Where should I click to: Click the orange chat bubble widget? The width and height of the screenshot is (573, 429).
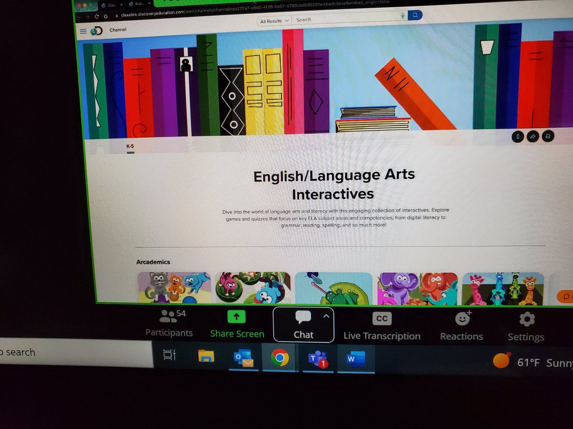[565, 296]
